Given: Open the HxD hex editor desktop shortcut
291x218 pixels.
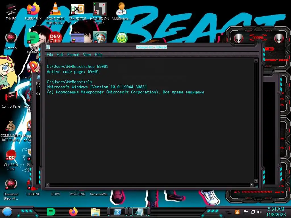Looking at the screenshot, I should [x=78, y=12].
